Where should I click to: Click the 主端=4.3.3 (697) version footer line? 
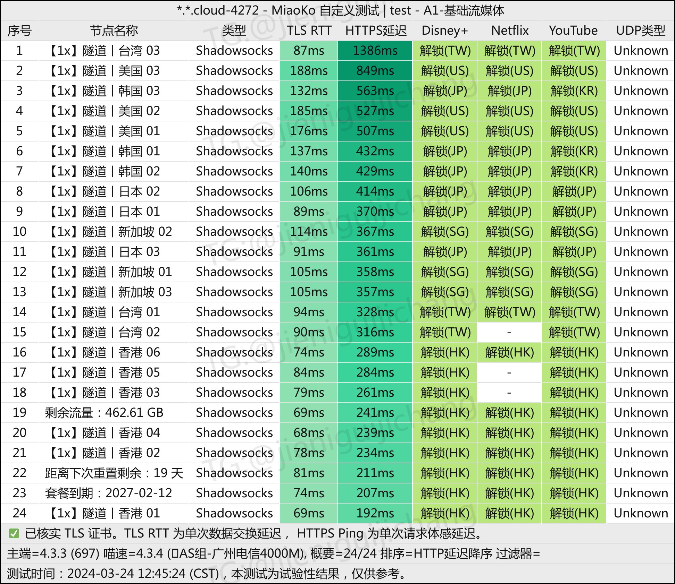[274, 553]
